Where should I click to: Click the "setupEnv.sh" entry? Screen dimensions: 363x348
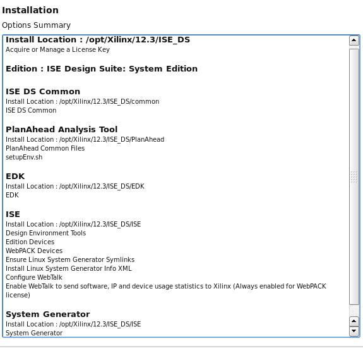click(x=24, y=158)
